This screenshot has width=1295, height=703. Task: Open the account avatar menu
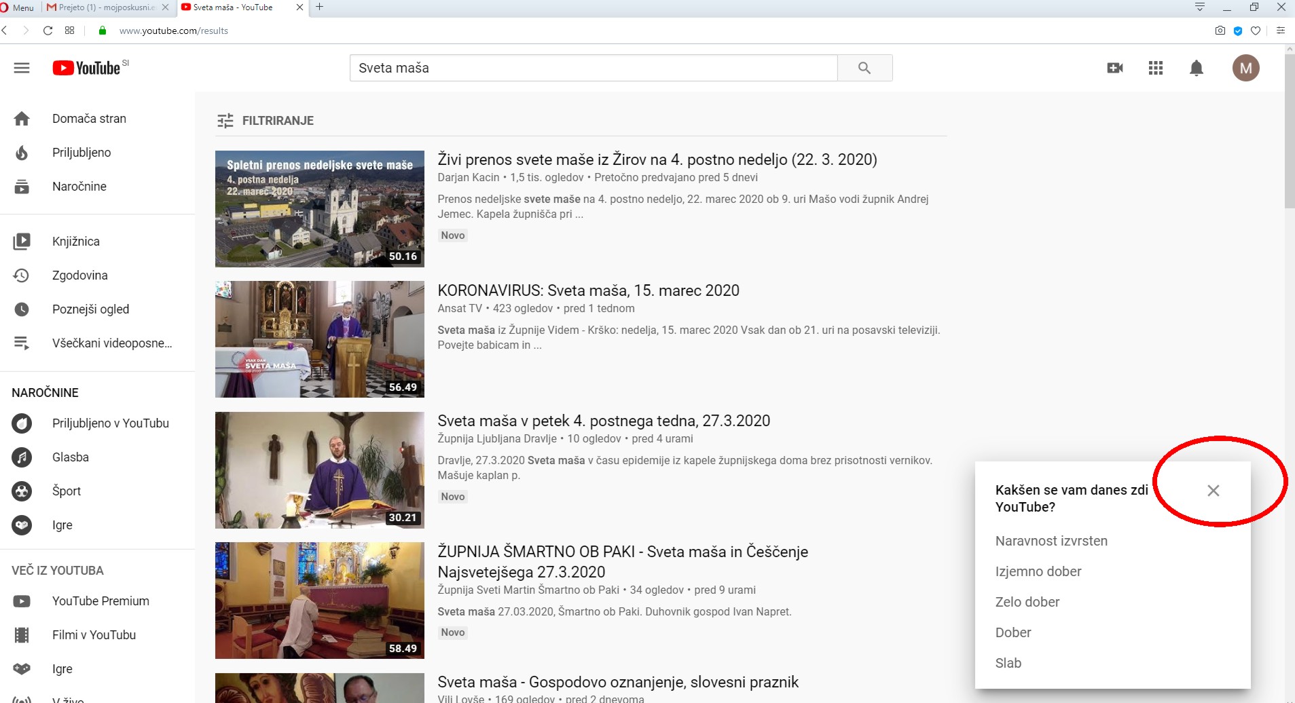point(1245,68)
